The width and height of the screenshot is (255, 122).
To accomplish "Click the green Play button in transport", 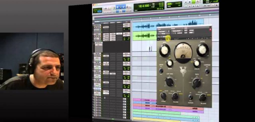I will [194, 2].
